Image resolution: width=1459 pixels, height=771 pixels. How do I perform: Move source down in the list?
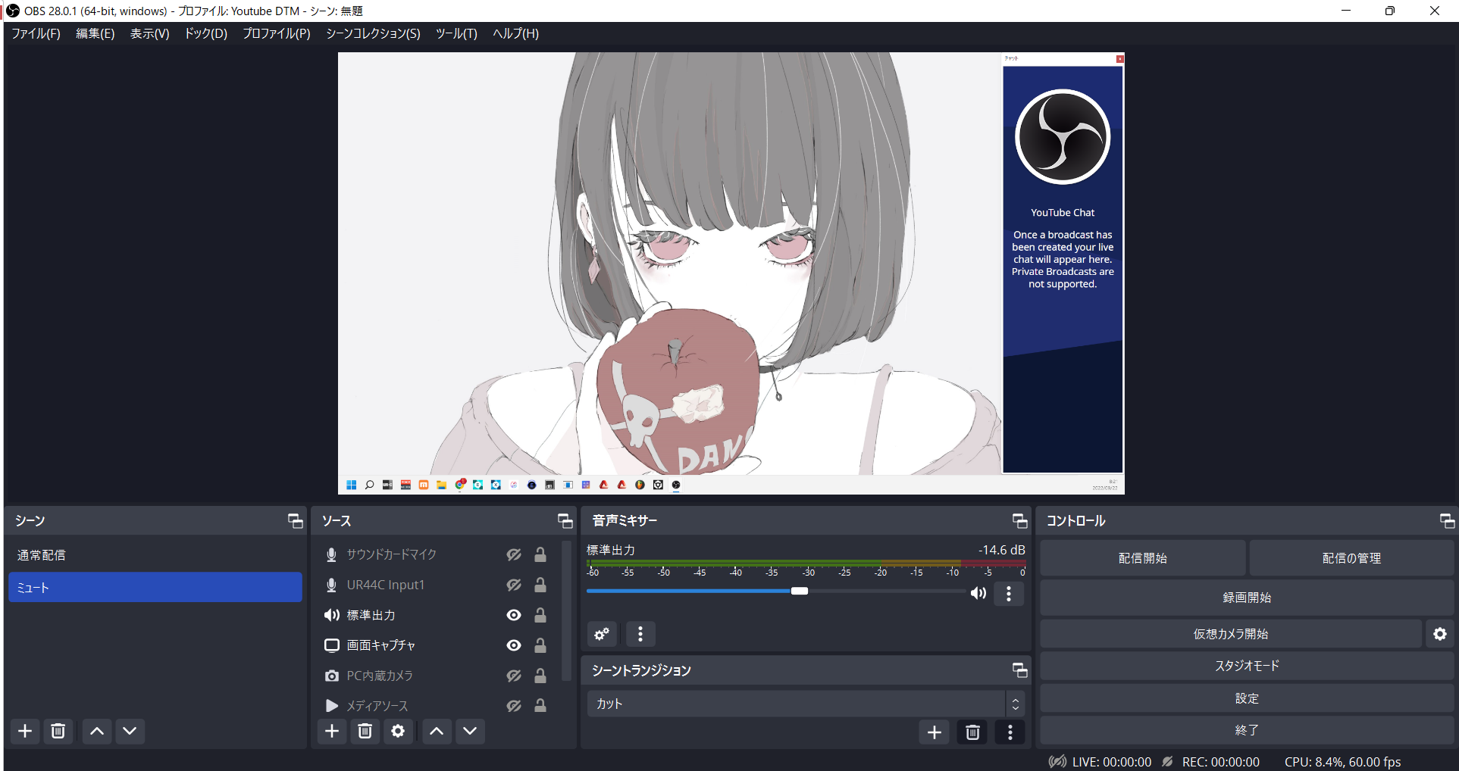(x=470, y=731)
